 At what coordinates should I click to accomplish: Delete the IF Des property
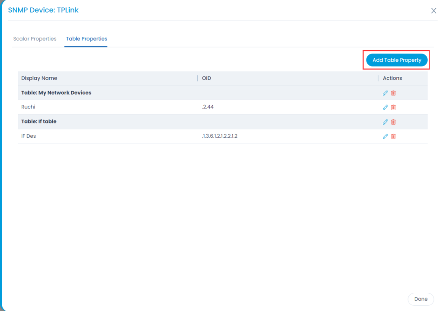[x=393, y=136]
